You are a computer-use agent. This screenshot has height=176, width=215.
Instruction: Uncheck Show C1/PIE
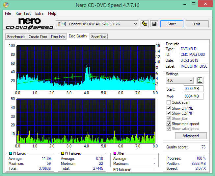[169, 108]
